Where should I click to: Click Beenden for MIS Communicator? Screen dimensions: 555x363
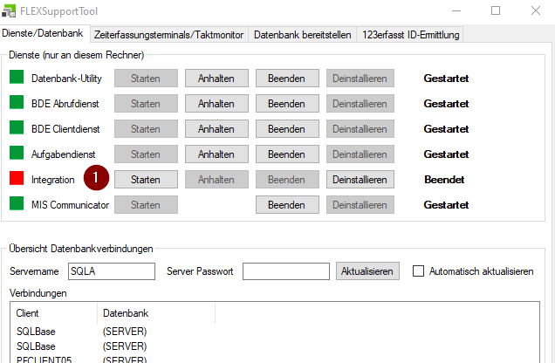286,205
